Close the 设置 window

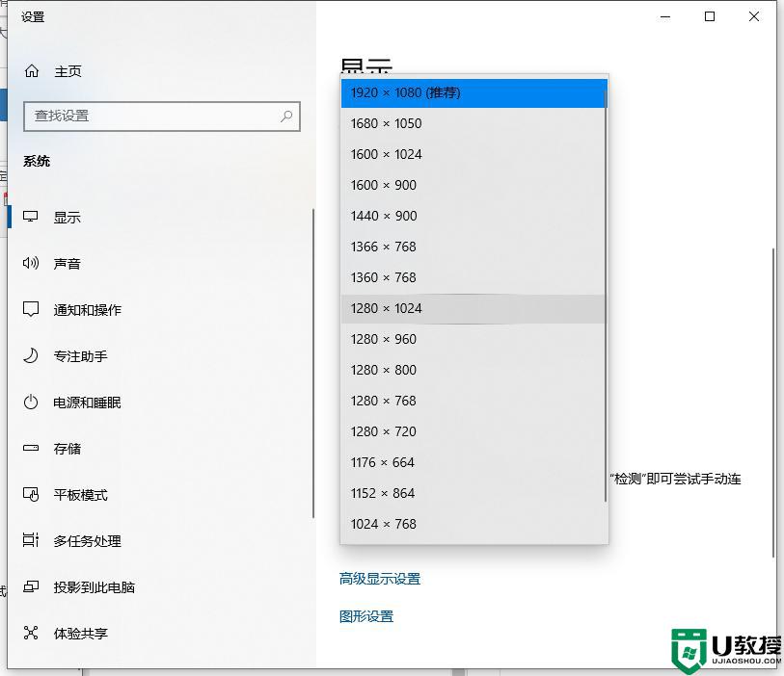point(754,16)
